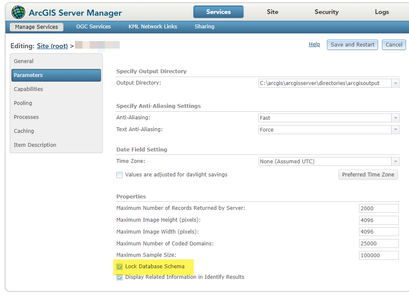View the Logs tab
This screenshot has width=409, height=297.
[x=382, y=12]
